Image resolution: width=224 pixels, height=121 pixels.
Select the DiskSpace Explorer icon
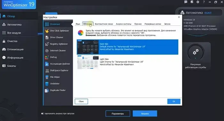pos(47,71)
